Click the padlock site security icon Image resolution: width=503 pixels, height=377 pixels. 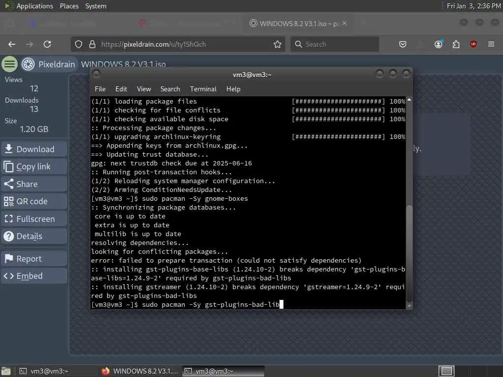[x=92, y=44]
